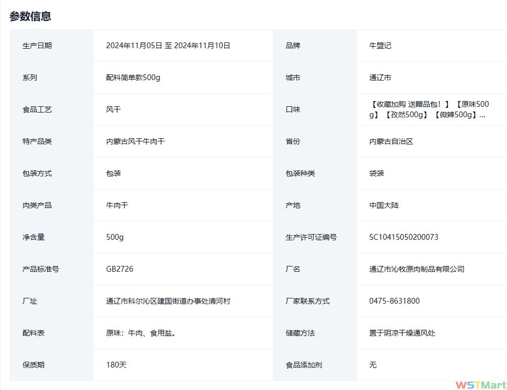
Task: Select production license number SC10415050200073
Action: [x=404, y=237]
